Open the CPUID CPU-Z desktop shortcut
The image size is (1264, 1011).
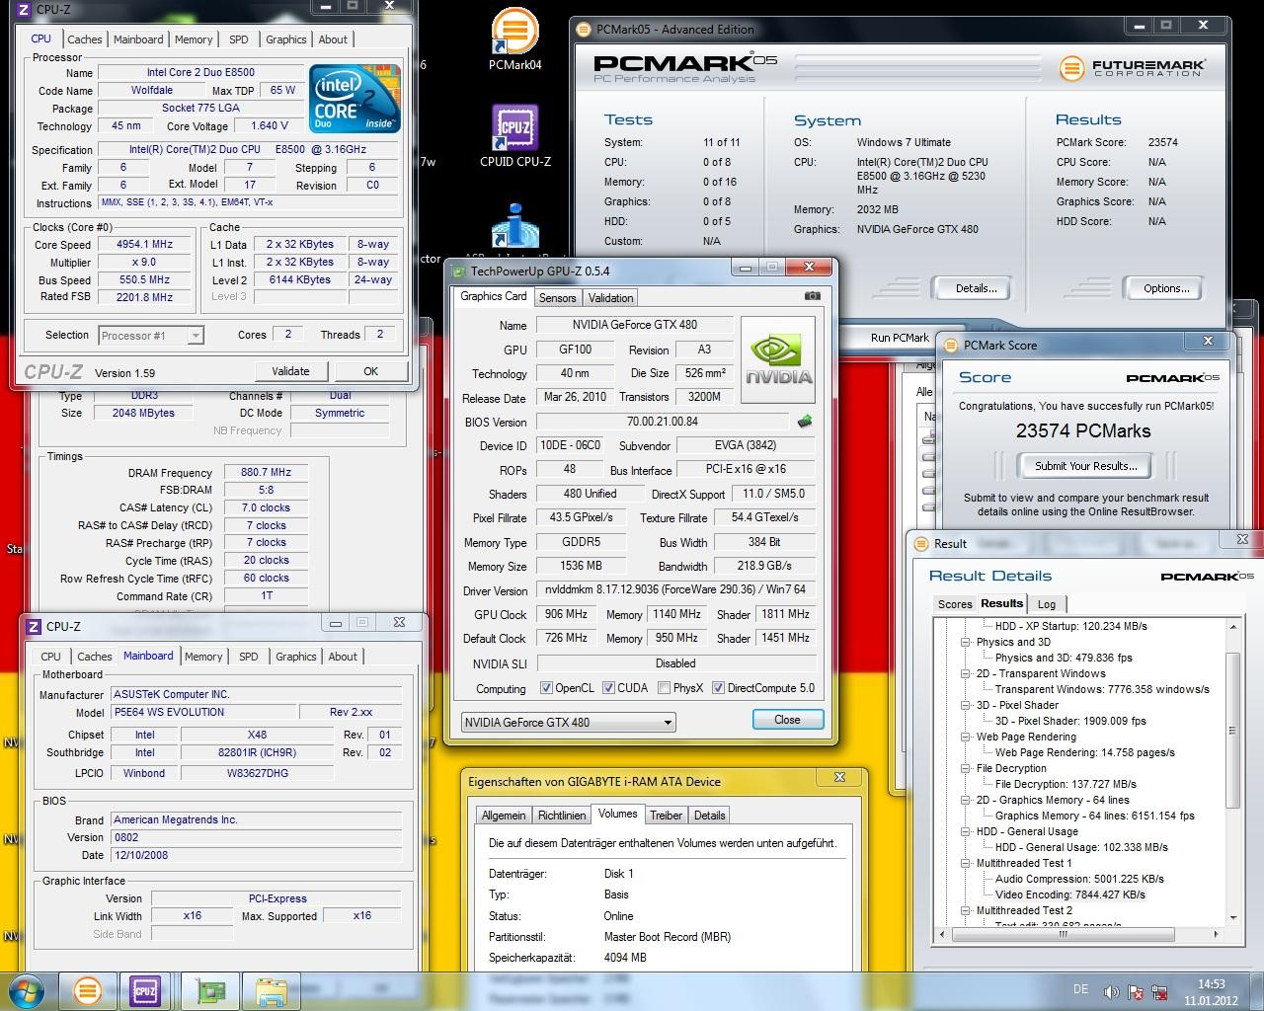515,135
